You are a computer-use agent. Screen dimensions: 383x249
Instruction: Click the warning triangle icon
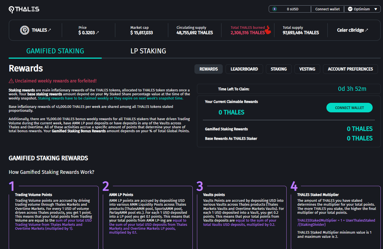coord(11,81)
